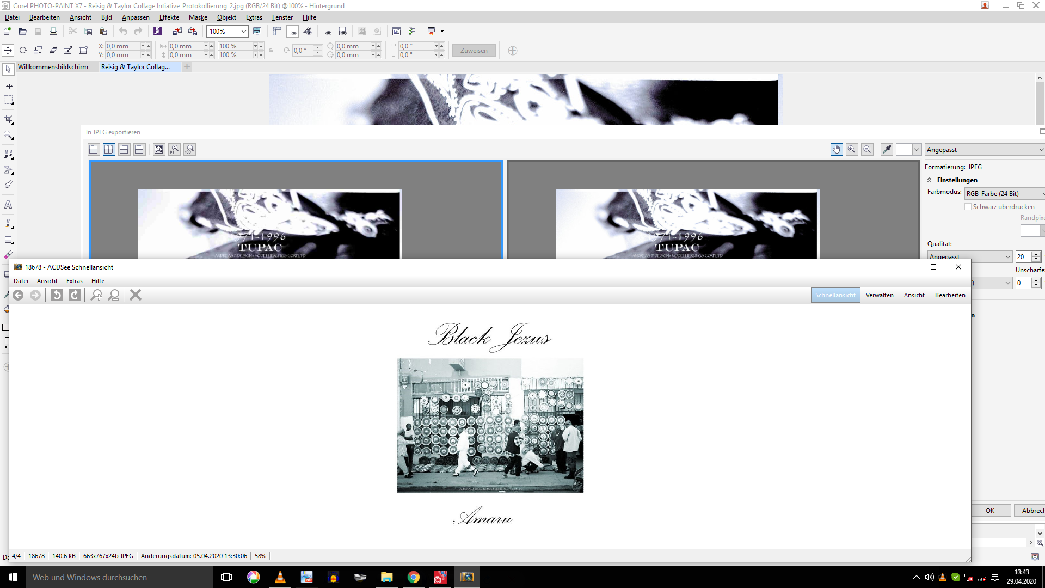Click the Export icon in standard toolbar

point(193,31)
